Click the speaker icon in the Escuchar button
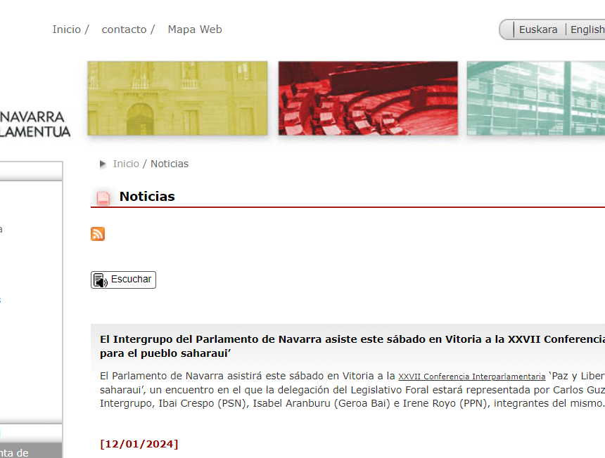Screen dimensions: 605x458 (x=101, y=280)
